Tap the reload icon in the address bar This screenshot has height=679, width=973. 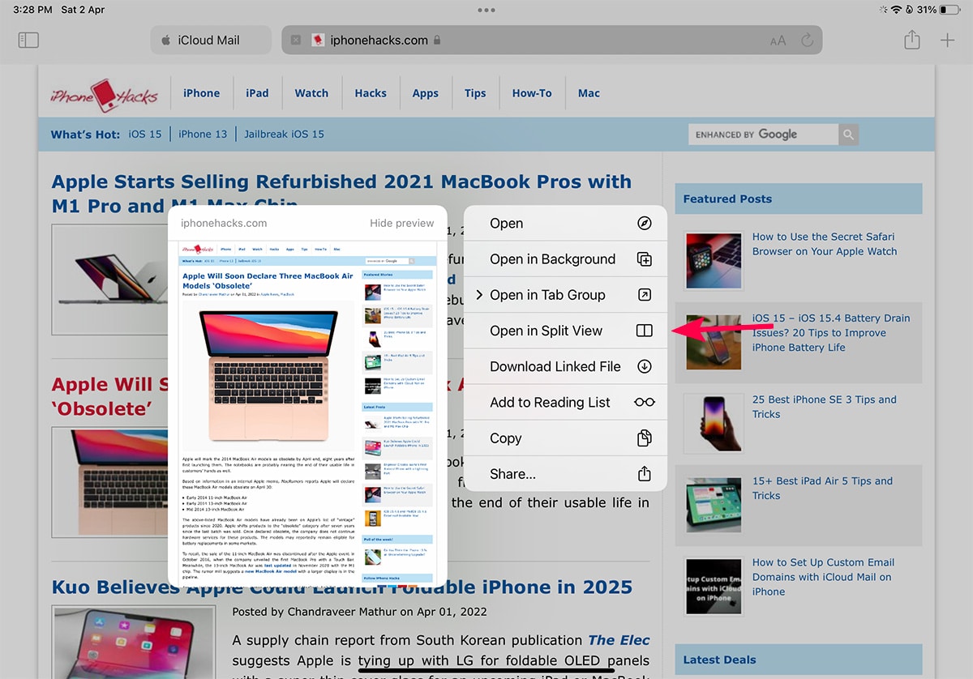click(808, 39)
